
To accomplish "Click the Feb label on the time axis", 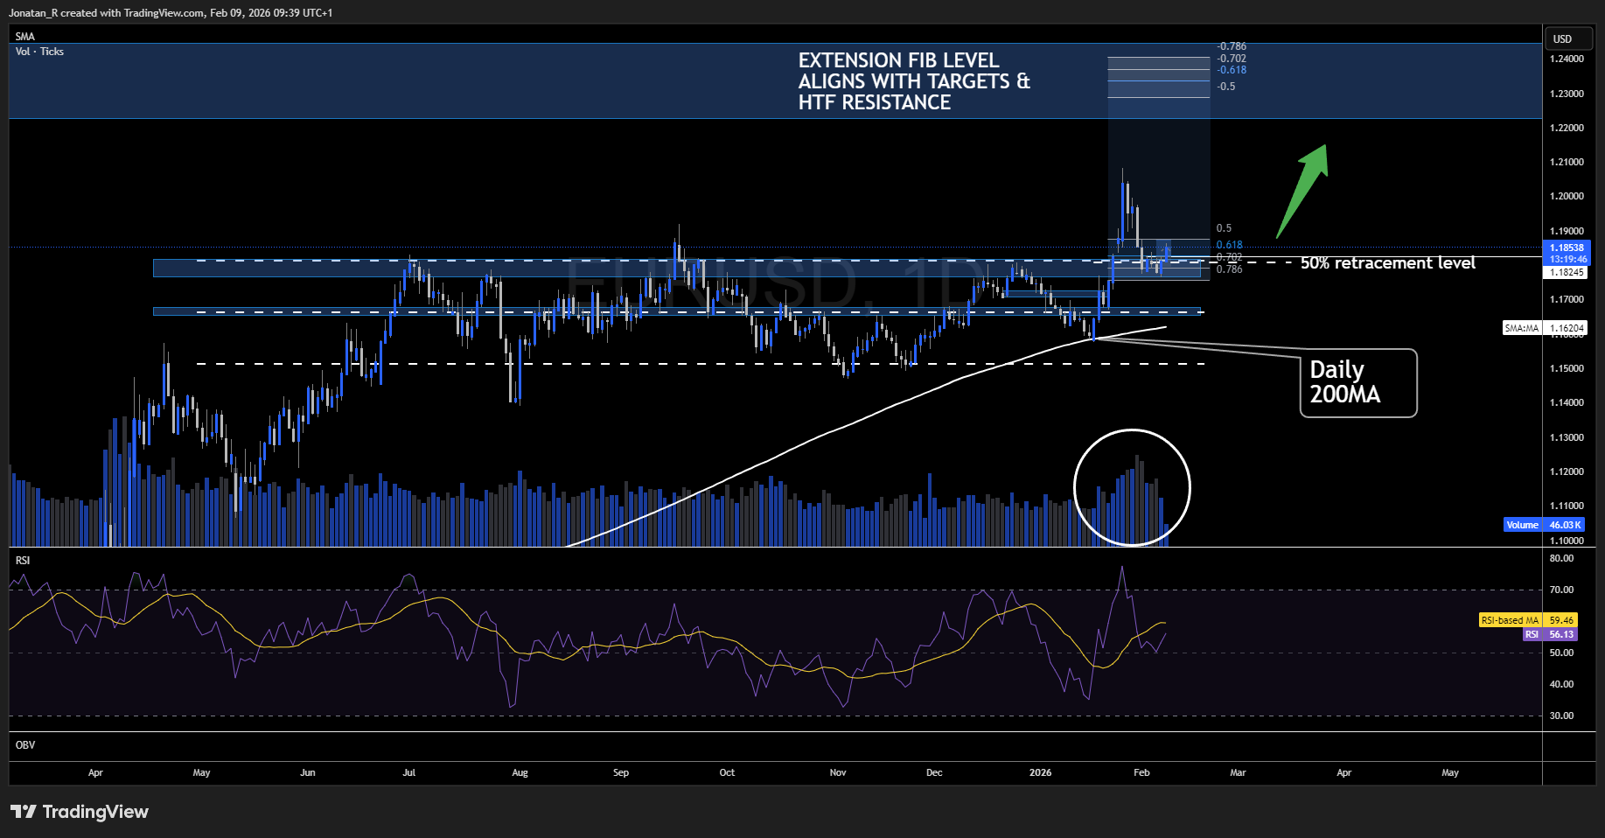I will click(1141, 772).
